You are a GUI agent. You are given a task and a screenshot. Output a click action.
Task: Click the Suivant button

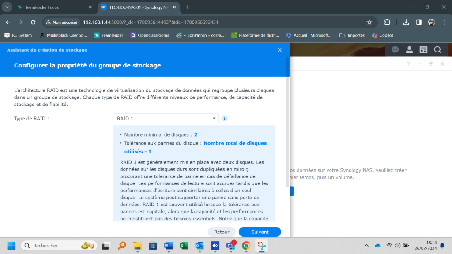point(260,232)
